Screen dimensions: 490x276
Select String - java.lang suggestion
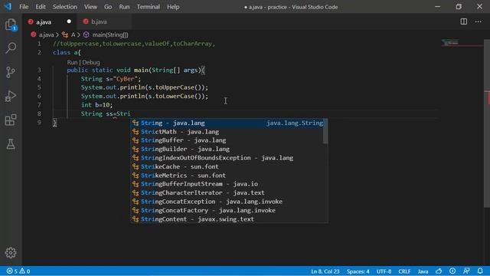click(227, 123)
